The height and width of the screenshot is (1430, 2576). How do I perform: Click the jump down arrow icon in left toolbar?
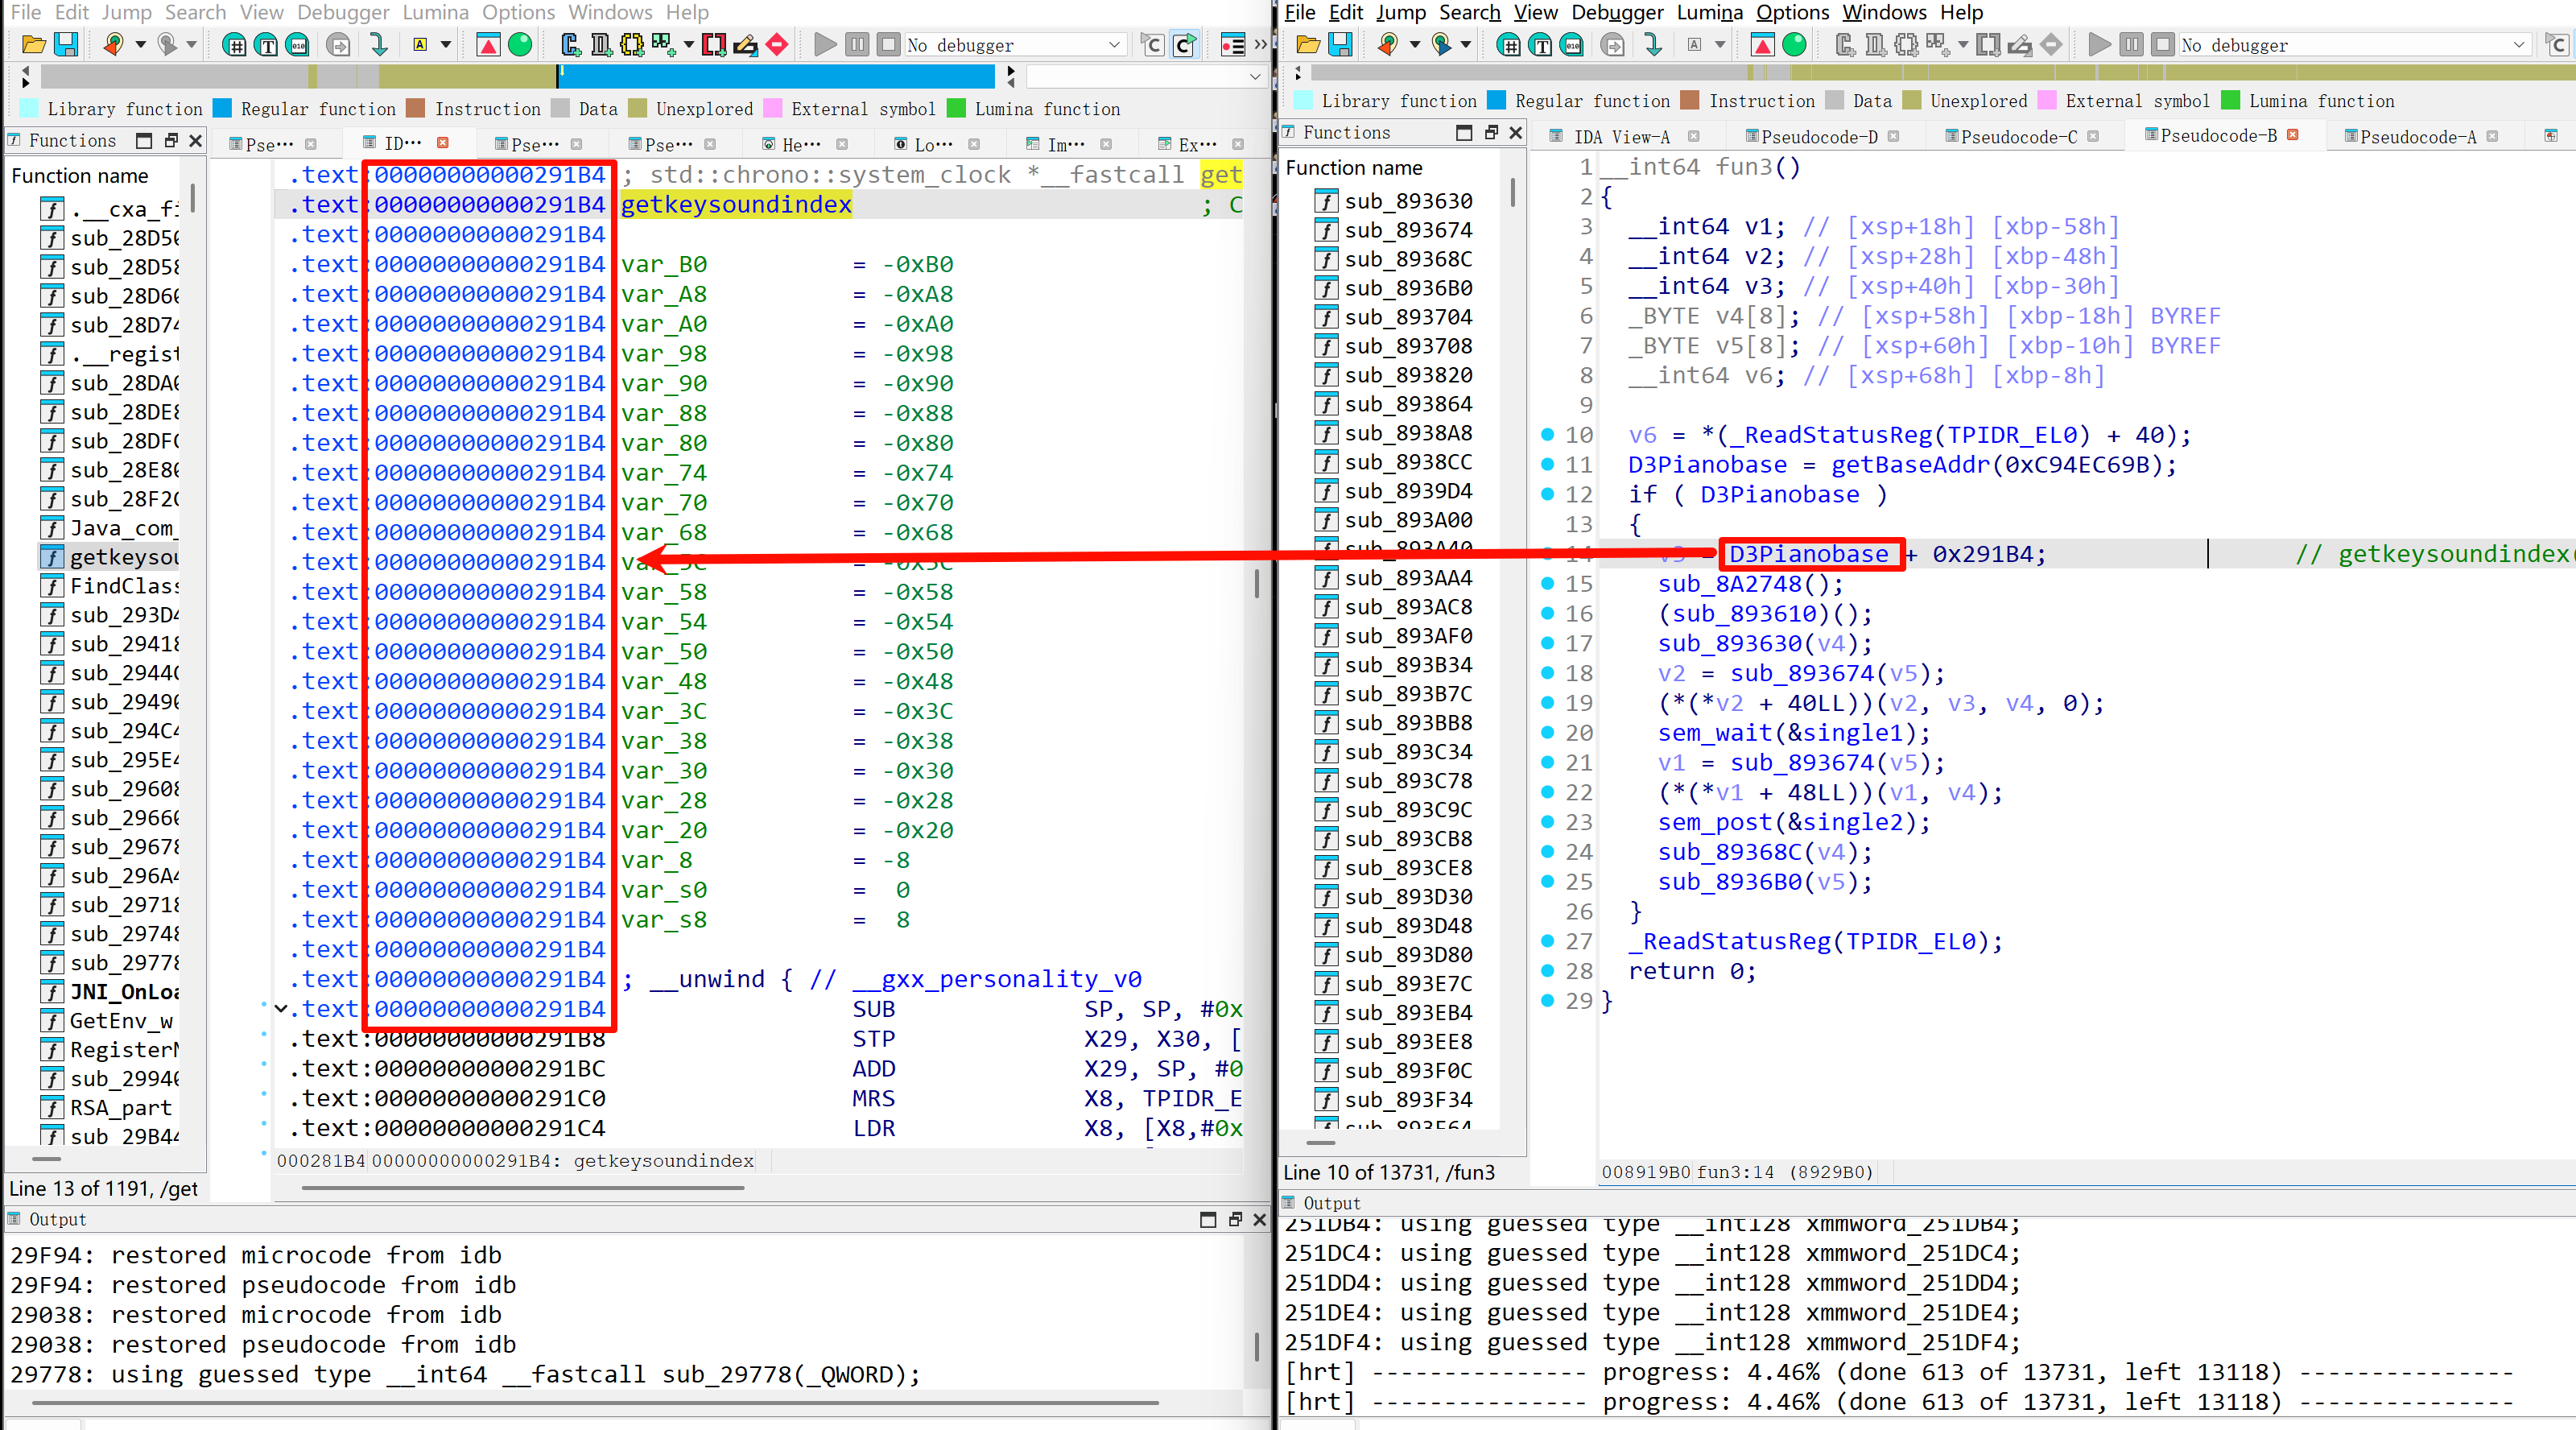379,45
